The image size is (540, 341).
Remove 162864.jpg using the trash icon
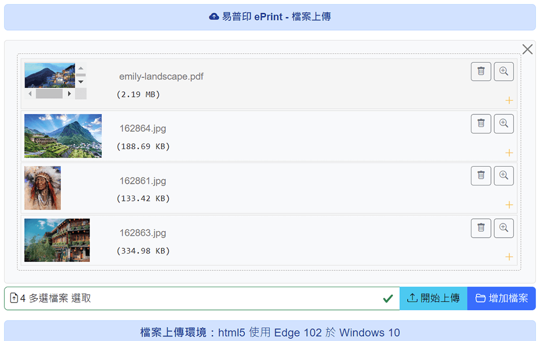(x=480, y=123)
